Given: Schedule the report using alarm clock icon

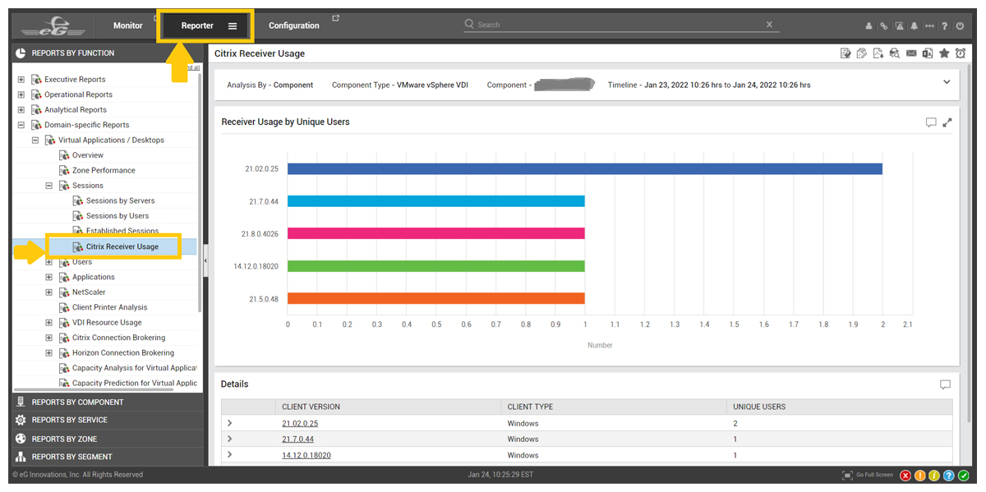Looking at the screenshot, I should click(x=960, y=53).
